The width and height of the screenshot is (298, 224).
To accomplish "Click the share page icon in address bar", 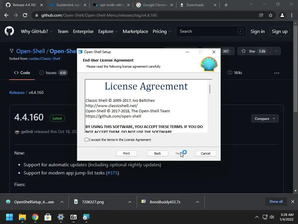I will [261, 15].
